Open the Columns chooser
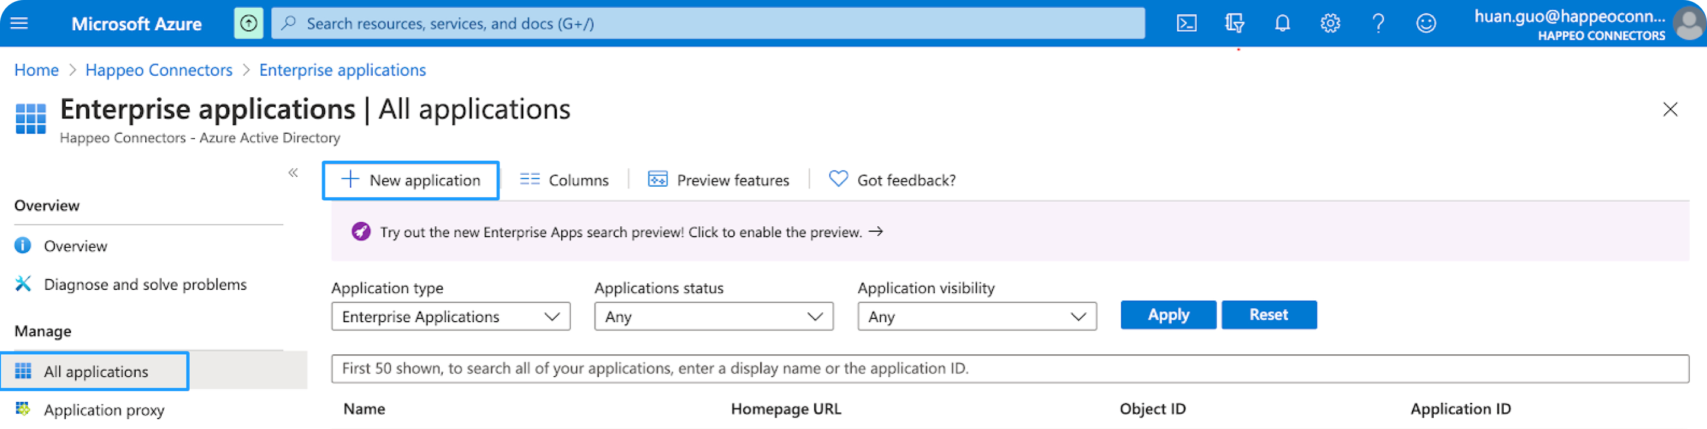This screenshot has width=1707, height=429. point(564,180)
